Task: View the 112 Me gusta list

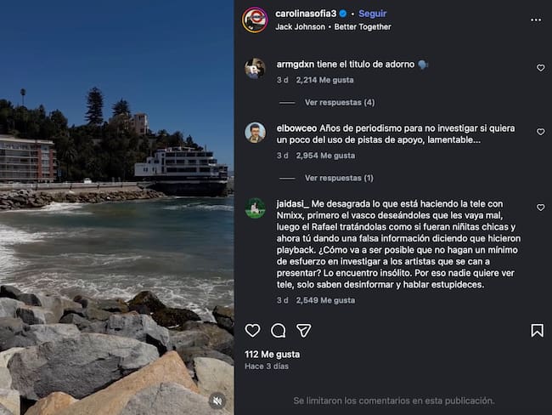Action: coord(264,354)
